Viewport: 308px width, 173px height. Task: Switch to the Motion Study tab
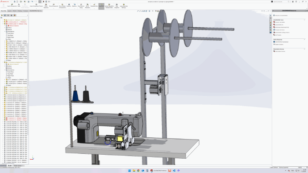tap(18, 166)
